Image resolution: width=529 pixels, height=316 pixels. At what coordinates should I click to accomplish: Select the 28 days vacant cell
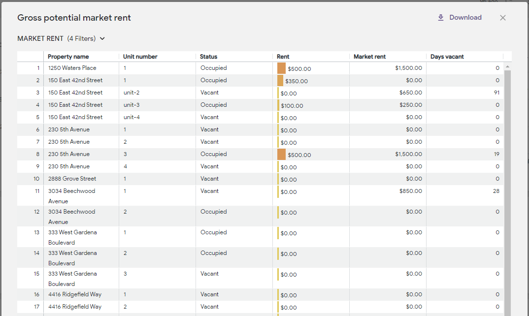pos(465,195)
